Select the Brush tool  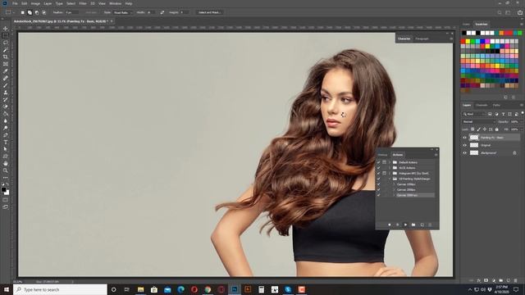pyautogui.click(x=6, y=85)
